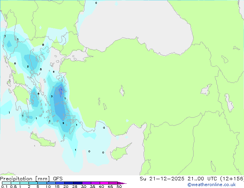
Task: Click the Cyprus island on the map
Action: (120, 152)
